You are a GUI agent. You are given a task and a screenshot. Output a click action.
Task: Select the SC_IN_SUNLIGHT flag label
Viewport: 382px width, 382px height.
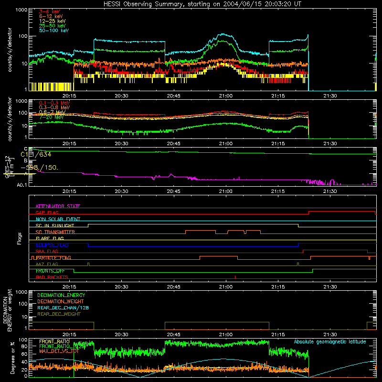coord(55,225)
